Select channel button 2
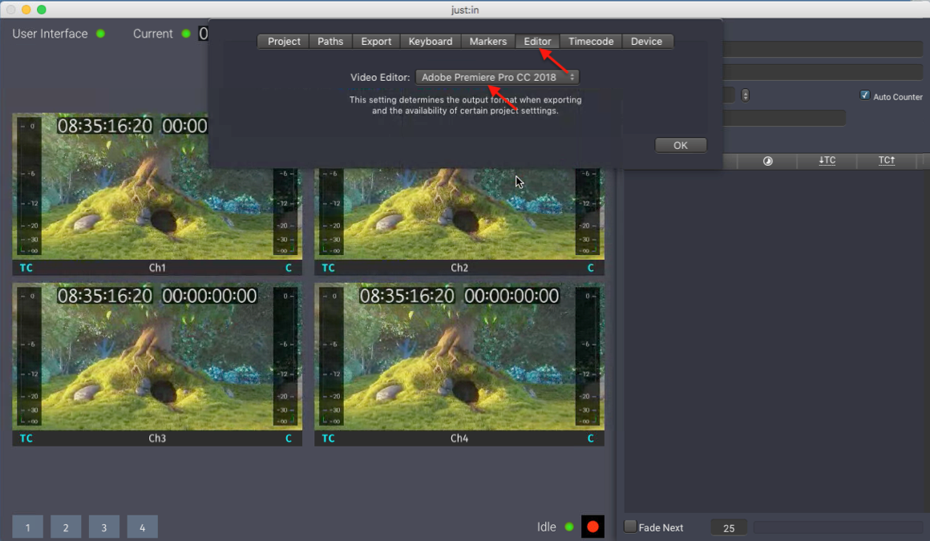The width and height of the screenshot is (930, 541). click(x=66, y=527)
